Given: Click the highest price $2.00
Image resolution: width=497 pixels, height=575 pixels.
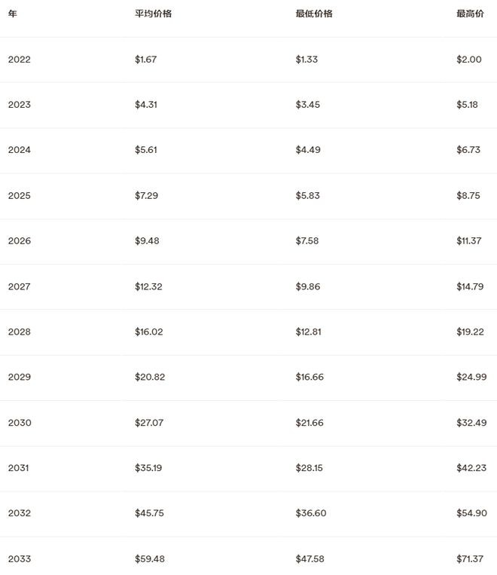Looking at the screenshot, I should pyautogui.click(x=468, y=60).
